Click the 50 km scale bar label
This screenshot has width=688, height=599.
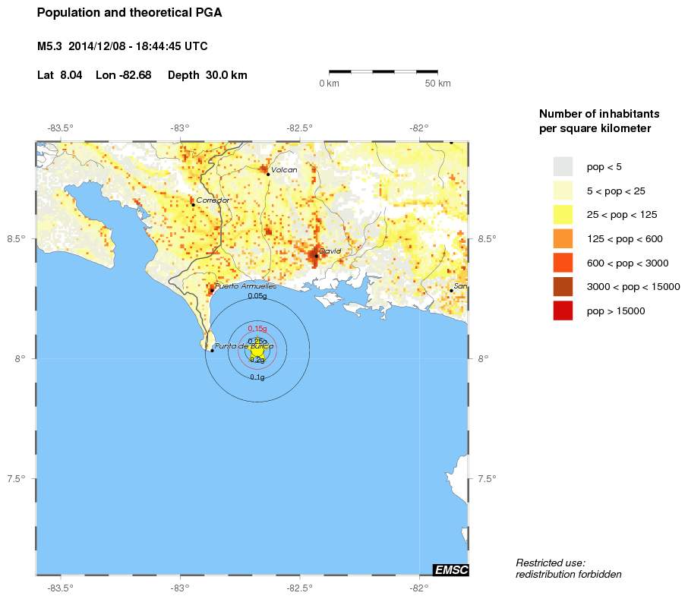click(437, 83)
